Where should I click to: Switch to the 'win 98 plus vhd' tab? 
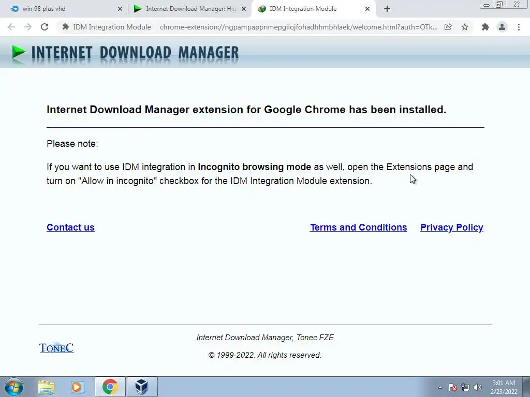point(64,9)
